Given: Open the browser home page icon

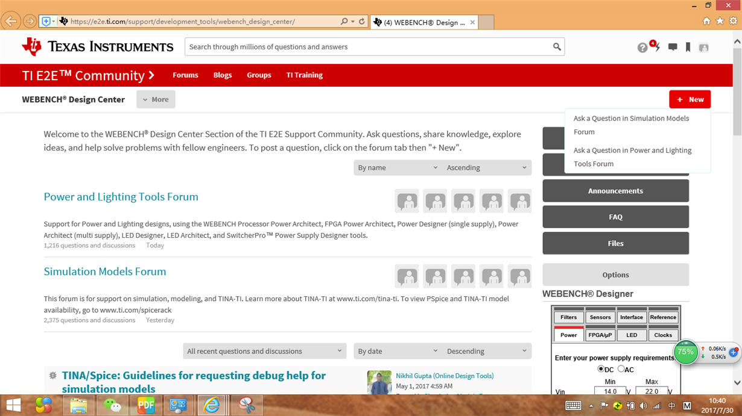Looking at the screenshot, I should tap(706, 21).
